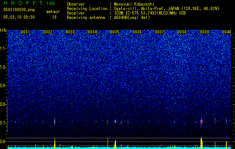The height and width of the screenshot is (149, 235).
Task: Click the 0.8 kHz axis label
Action: [3, 104]
